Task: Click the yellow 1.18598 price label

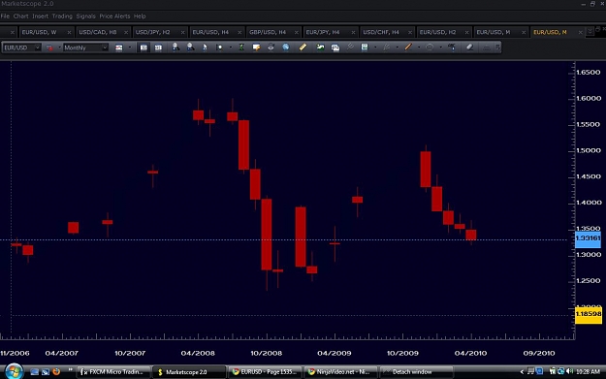Action: 589,314
